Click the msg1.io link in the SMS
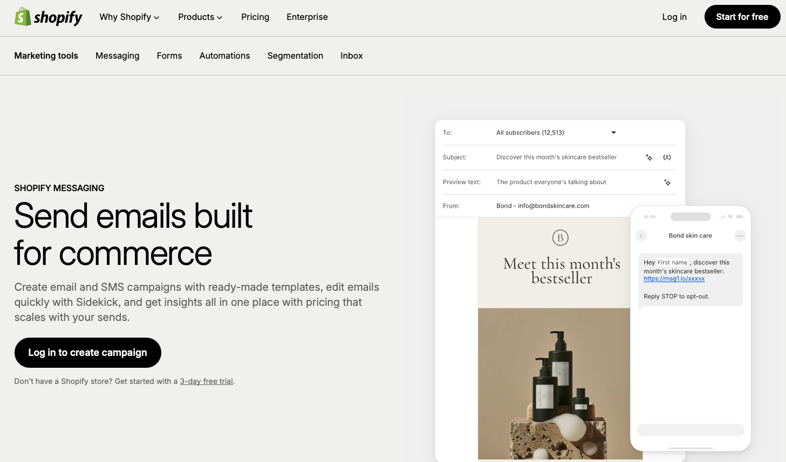Viewport: 786px width, 462px height. pyautogui.click(x=674, y=279)
